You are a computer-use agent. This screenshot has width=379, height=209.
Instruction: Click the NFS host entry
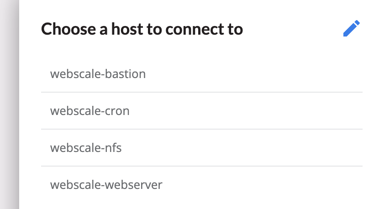(x=86, y=147)
